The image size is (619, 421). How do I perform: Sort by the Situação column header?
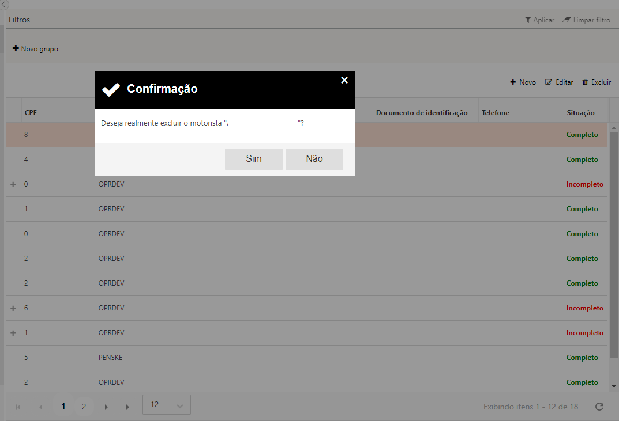click(580, 113)
